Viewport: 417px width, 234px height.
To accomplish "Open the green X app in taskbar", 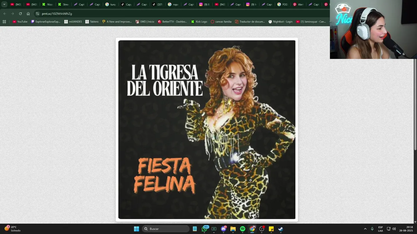I will 214,229.
